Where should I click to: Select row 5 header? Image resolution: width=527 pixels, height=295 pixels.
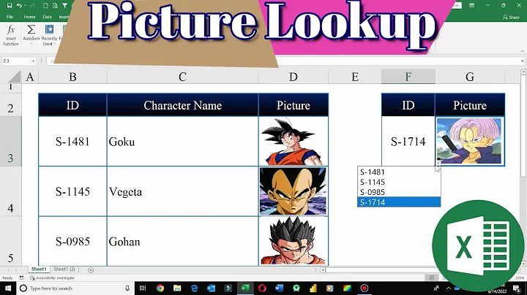(11, 241)
